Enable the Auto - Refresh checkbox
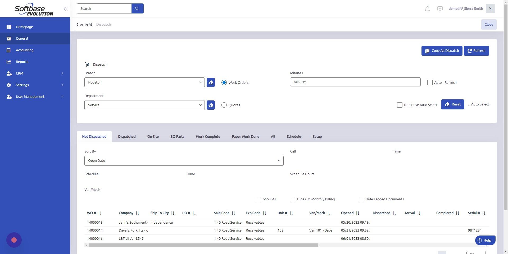508x254 pixels. pos(430,82)
